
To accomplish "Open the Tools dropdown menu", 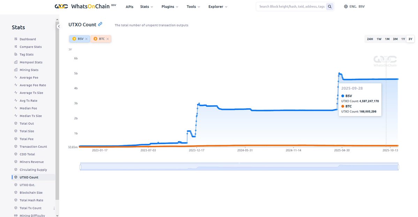I will 193,7.
